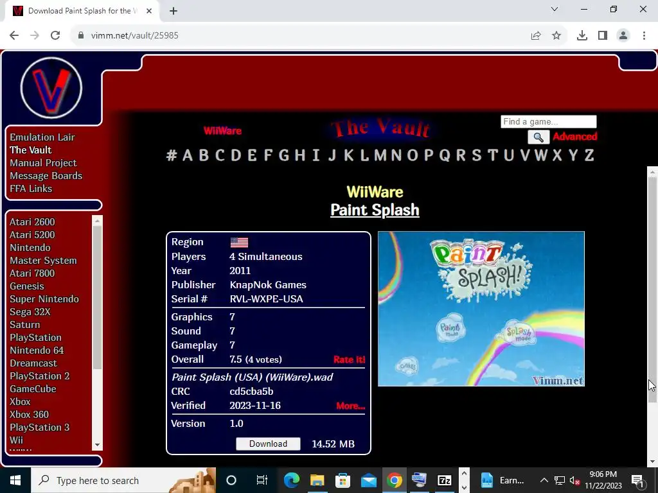Screen dimensions: 658x493
Task: Open FFA Links in the sidebar
Action: pos(31,189)
